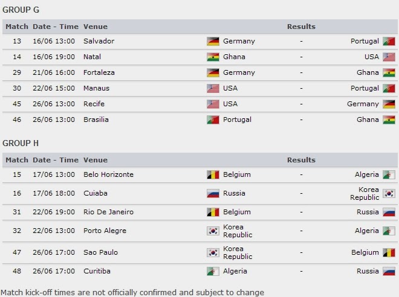This screenshot has height=297, width=399.
Task: Click Algeria flag in Belo Horizonte row
Action: (389, 174)
